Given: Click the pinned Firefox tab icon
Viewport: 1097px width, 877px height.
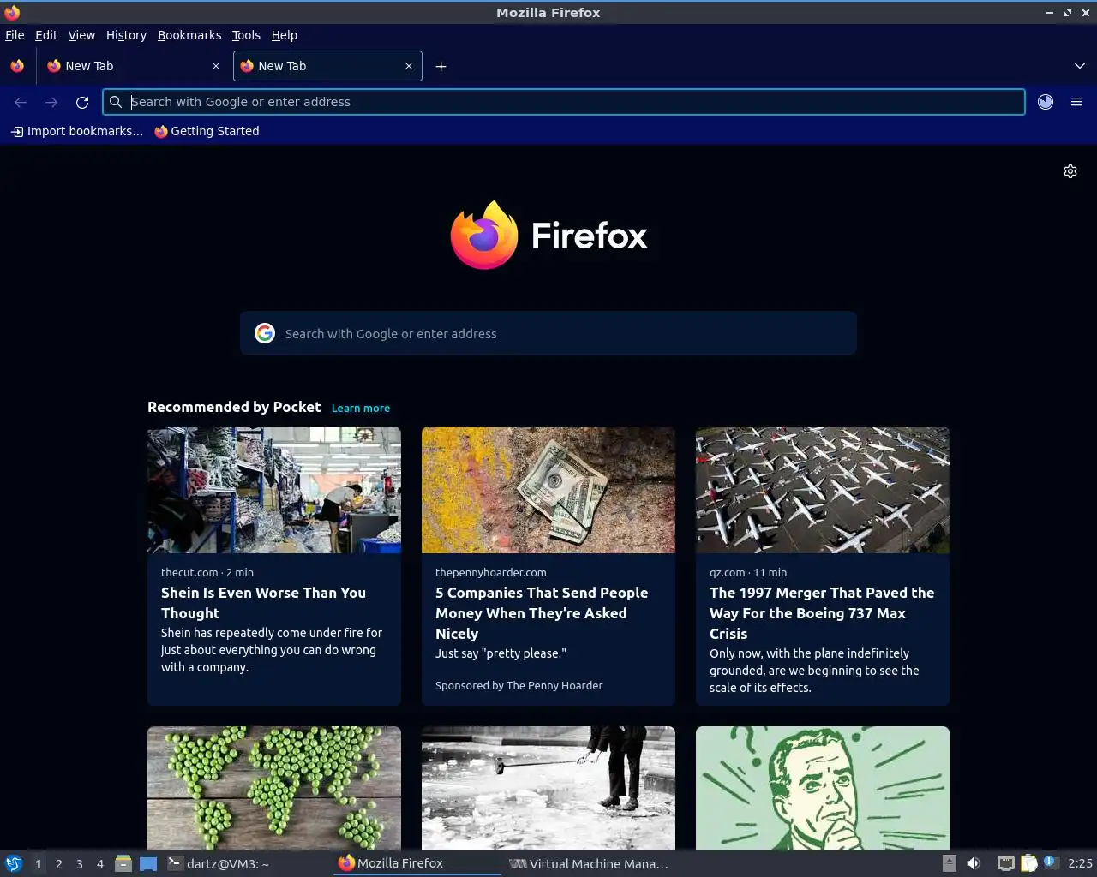Looking at the screenshot, I should 17,66.
